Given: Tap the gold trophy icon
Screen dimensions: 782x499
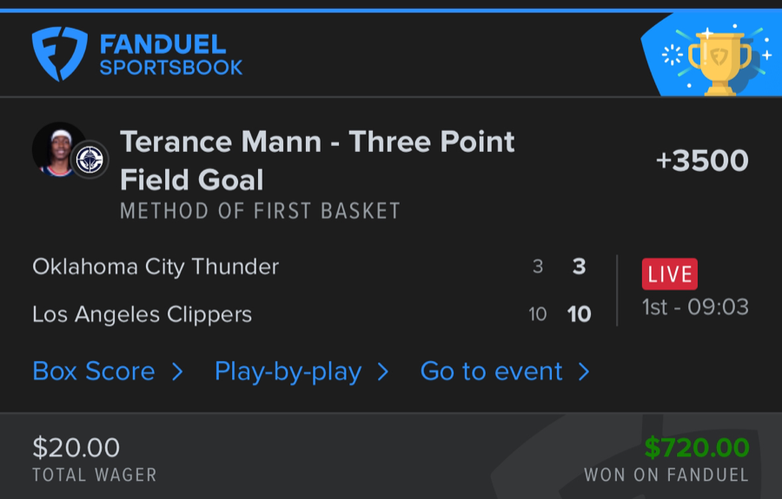Looking at the screenshot, I should coord(719,59).
